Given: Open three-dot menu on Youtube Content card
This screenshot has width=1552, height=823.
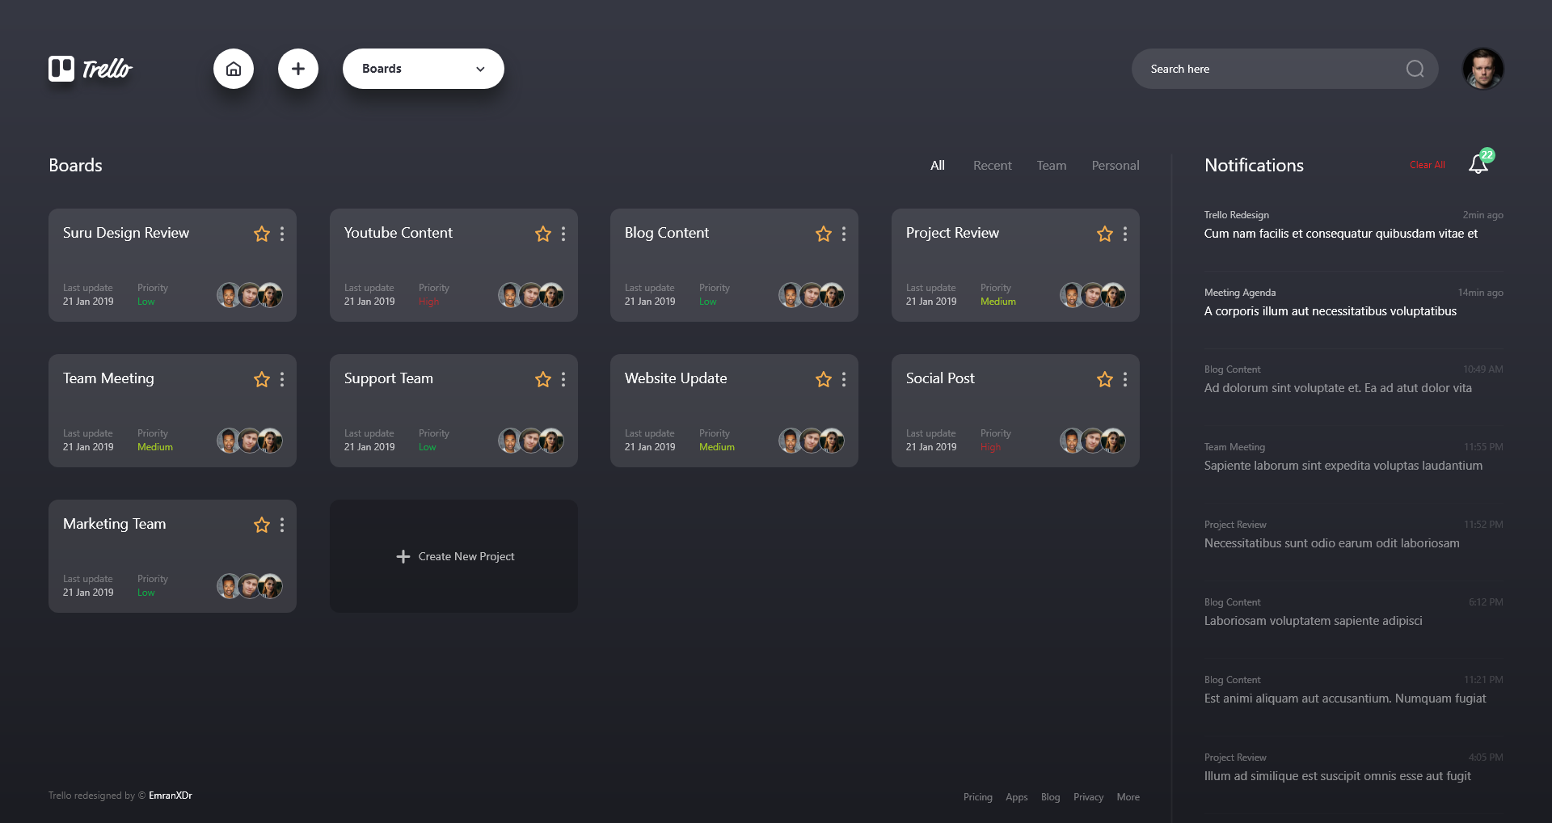Looking at the screenshot, I should coord(563,234).
